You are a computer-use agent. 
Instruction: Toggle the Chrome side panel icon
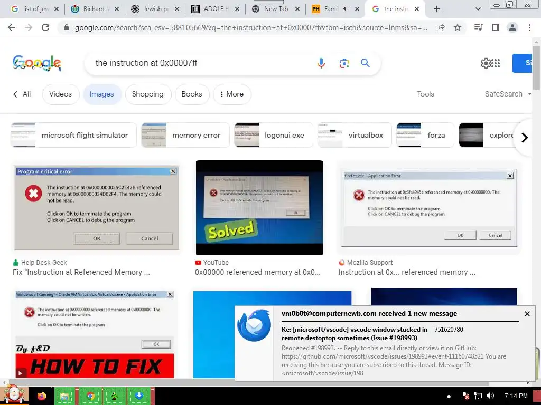pos(496,27)
